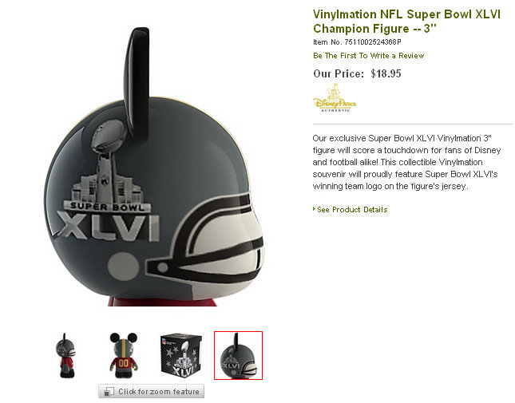515x403 pixels.
Task: Click the Vinylmation NFL Super Bowl XLVI title
Action: pos(406,22)
